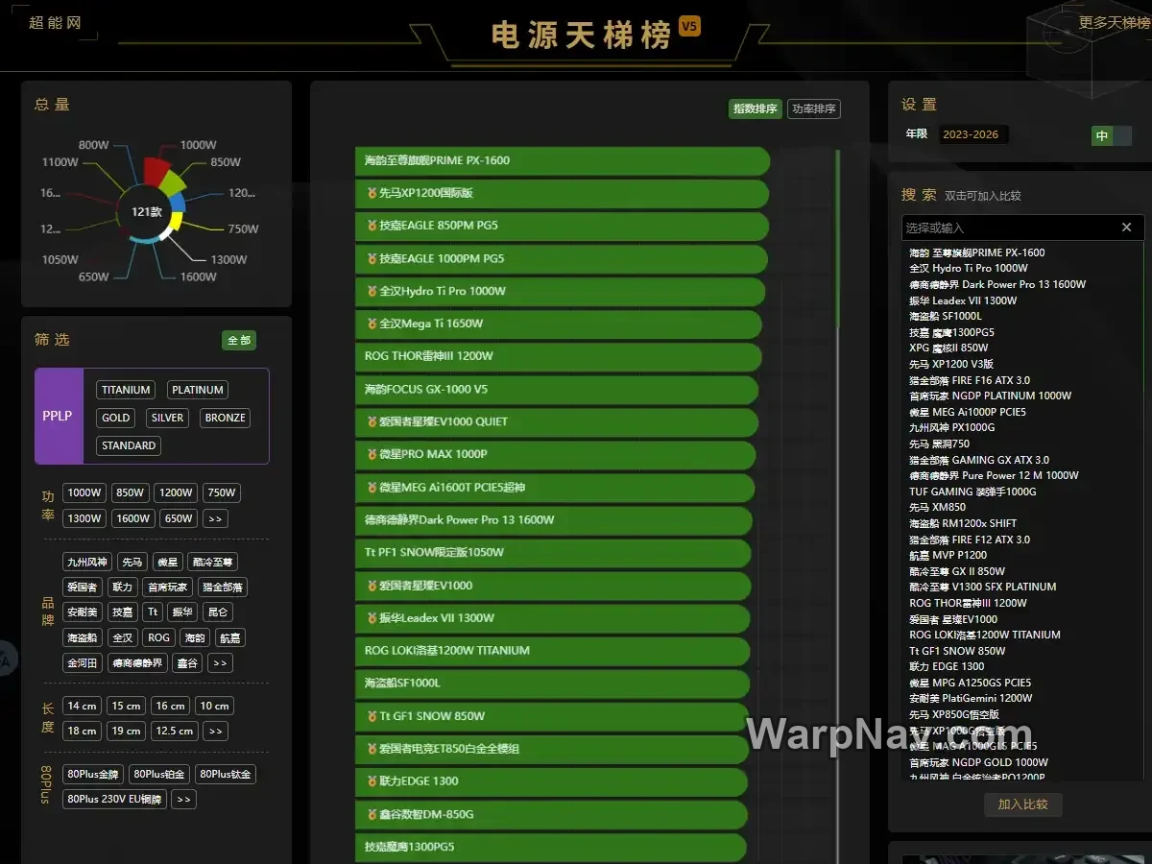The image size is (1152, 864).
Task: Filter brand by 德商德静界
Action: coord(136,663)
